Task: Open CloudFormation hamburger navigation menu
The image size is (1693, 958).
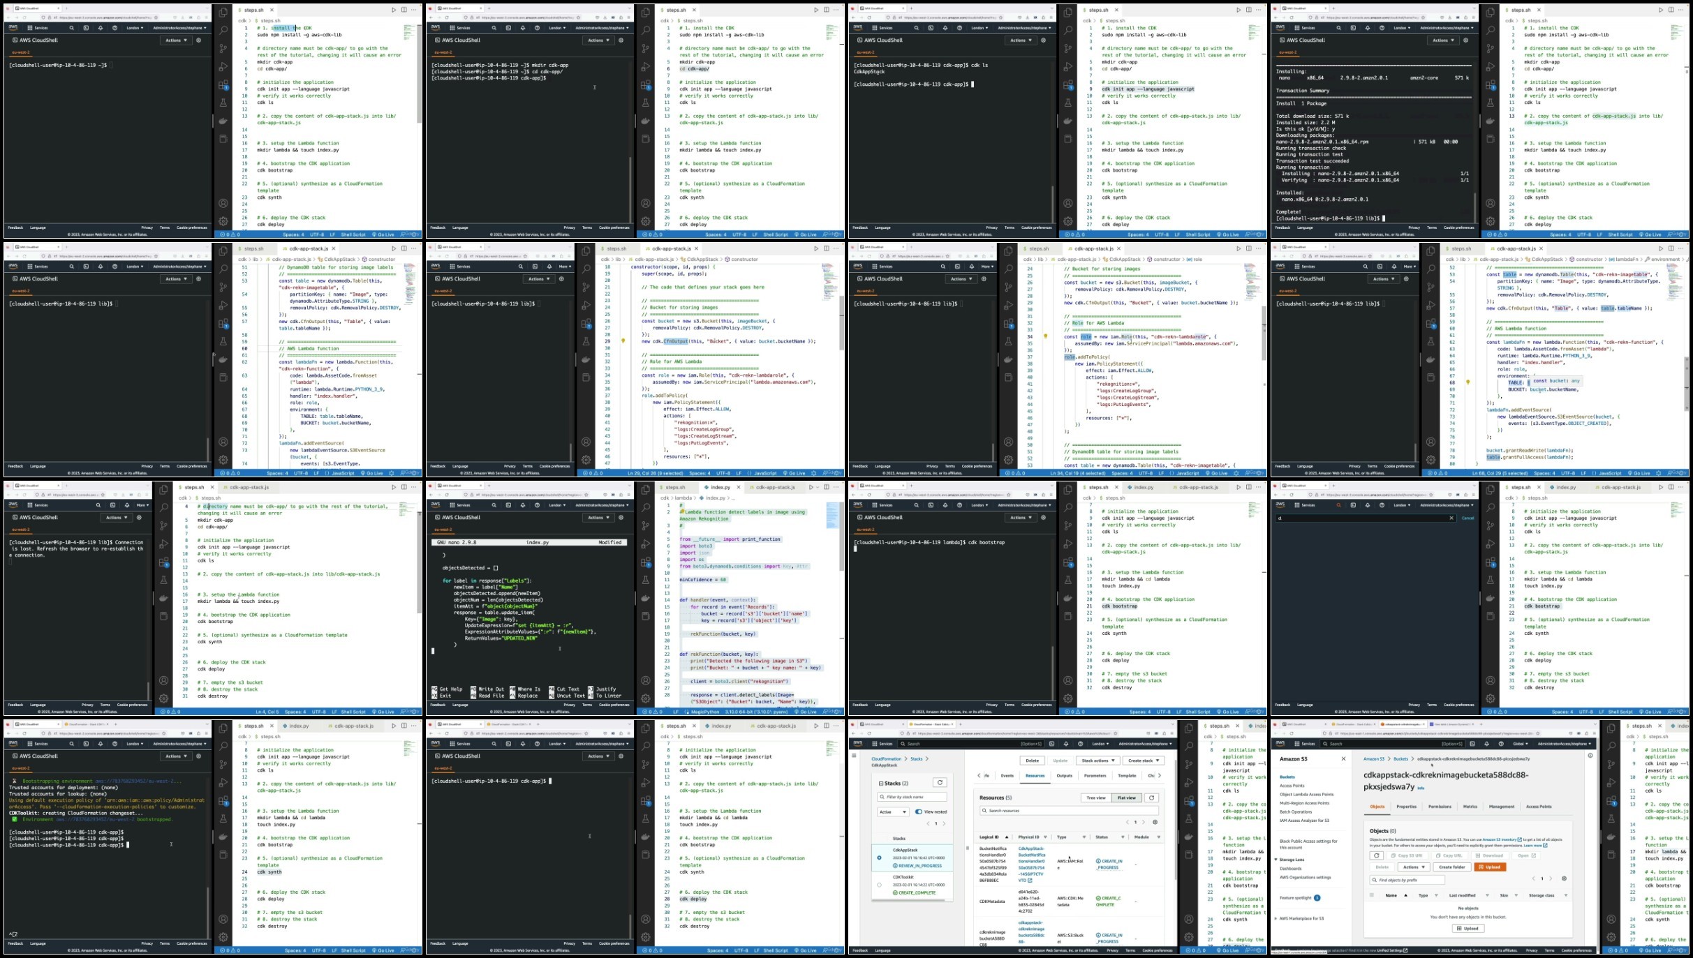Action: click(854, 756)
